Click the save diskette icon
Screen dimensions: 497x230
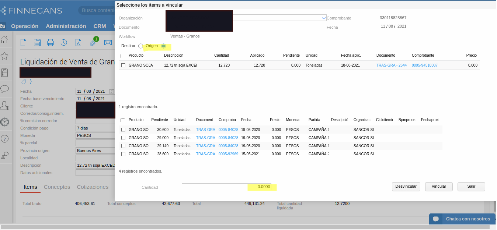point(37,43)
